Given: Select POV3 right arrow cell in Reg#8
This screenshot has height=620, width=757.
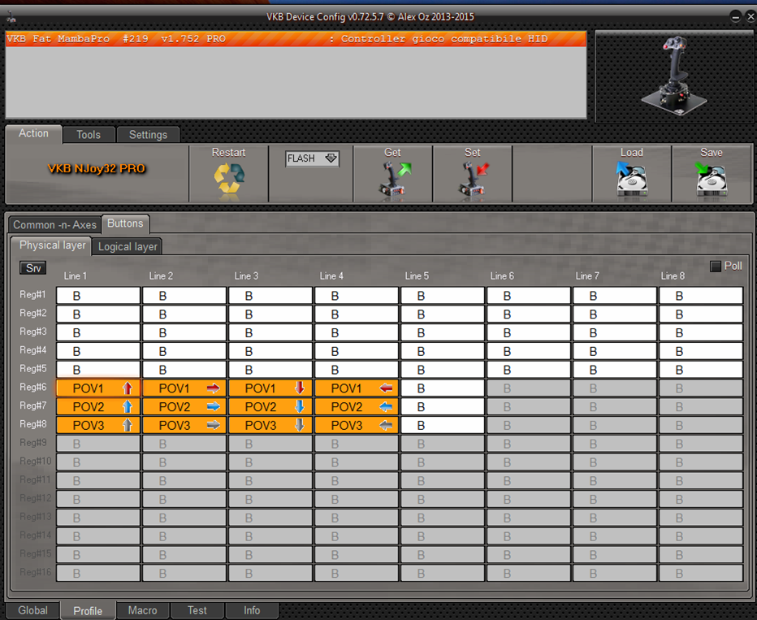Looking at the screenshot, I should (184, 425).
